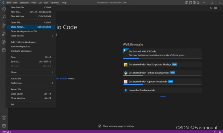Click the Jupyter Notebooks walkthrough icon
The image size is (223, 133).
point(125,82)
